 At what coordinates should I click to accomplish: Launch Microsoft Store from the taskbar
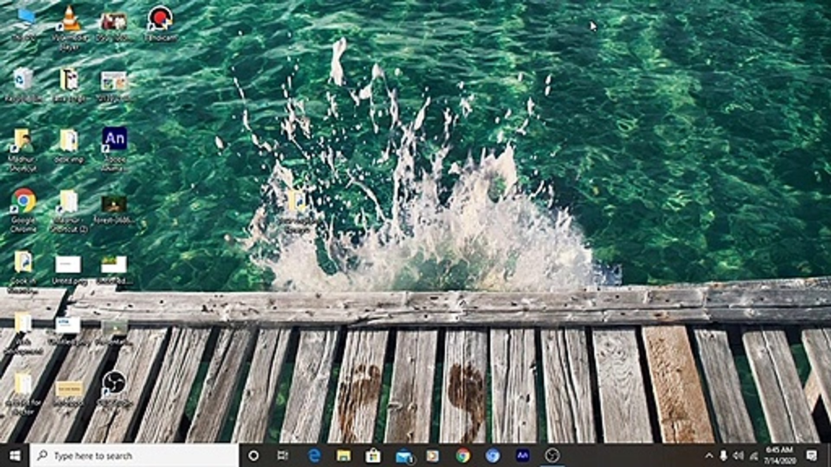coord(373,455)
